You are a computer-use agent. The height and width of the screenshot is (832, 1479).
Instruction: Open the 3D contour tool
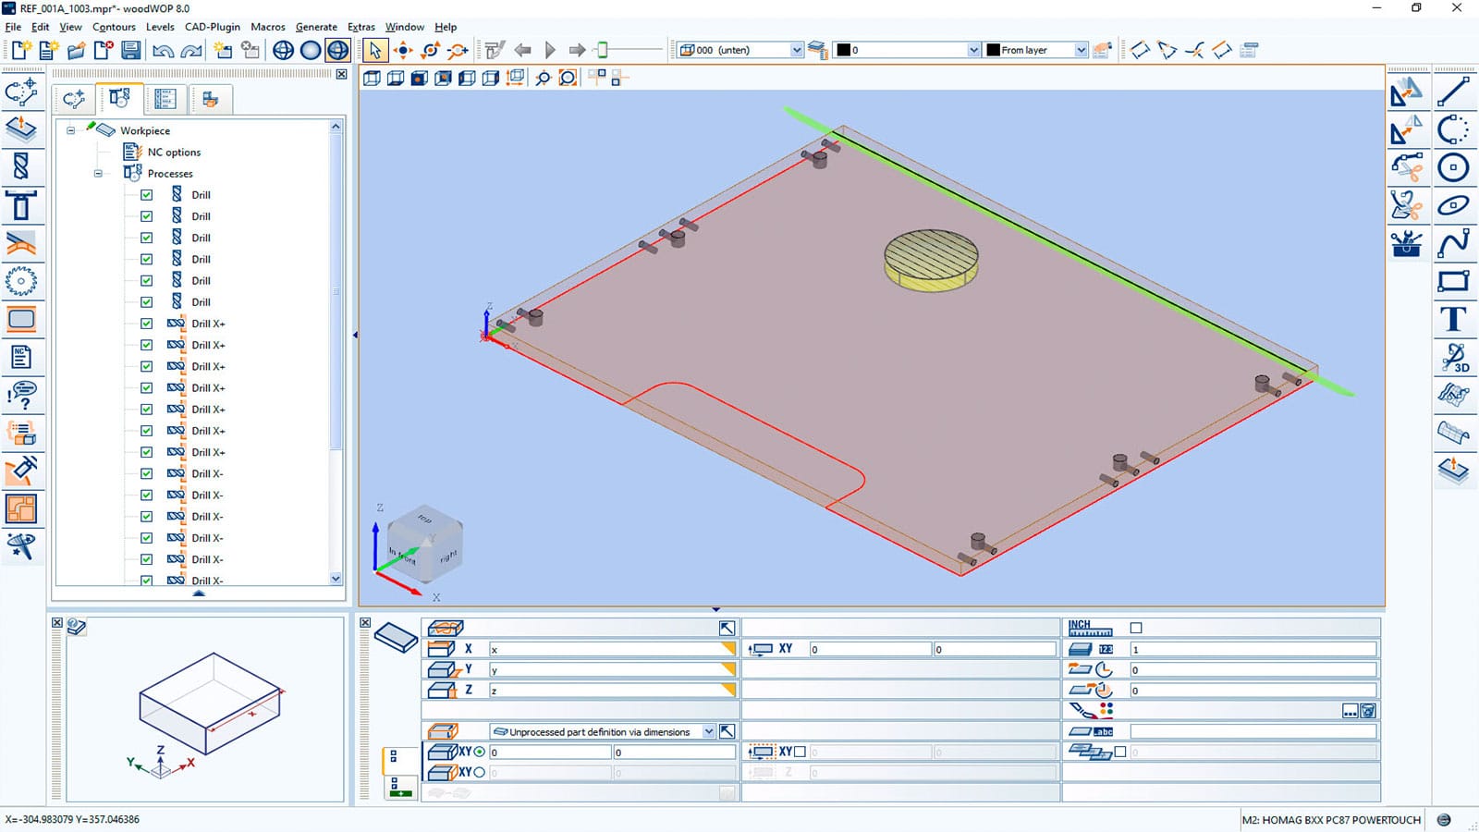coord(1454,359)
